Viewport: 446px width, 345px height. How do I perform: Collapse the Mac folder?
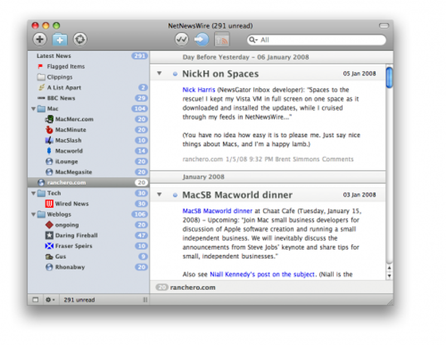tap(33, 109)
